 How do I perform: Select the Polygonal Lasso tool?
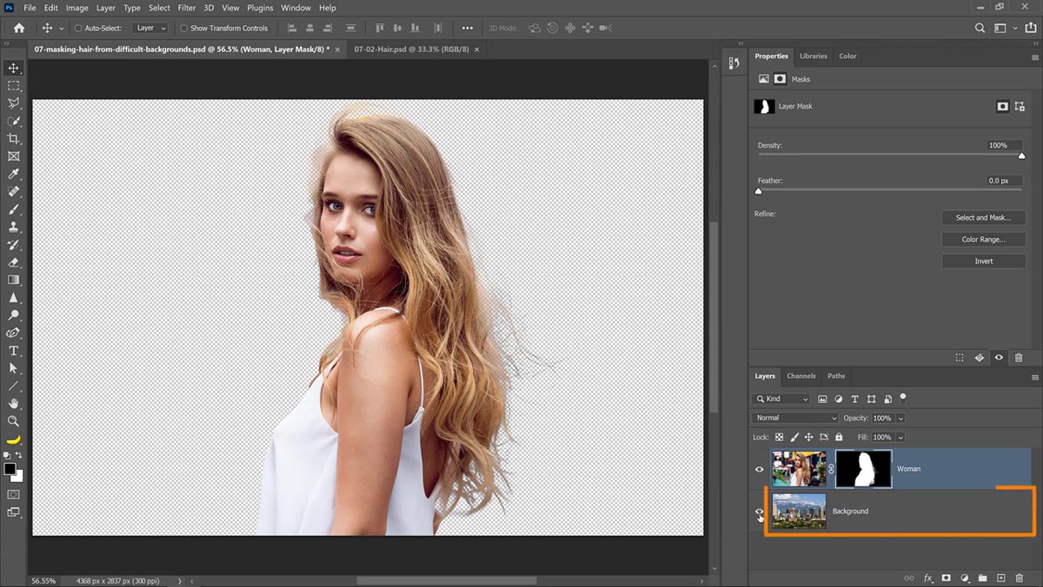13,103
